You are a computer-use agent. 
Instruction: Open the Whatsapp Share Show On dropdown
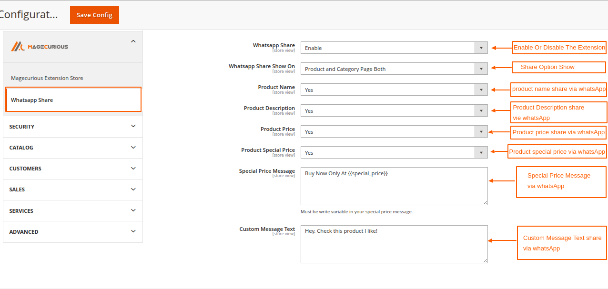click(x=481, y=69)
